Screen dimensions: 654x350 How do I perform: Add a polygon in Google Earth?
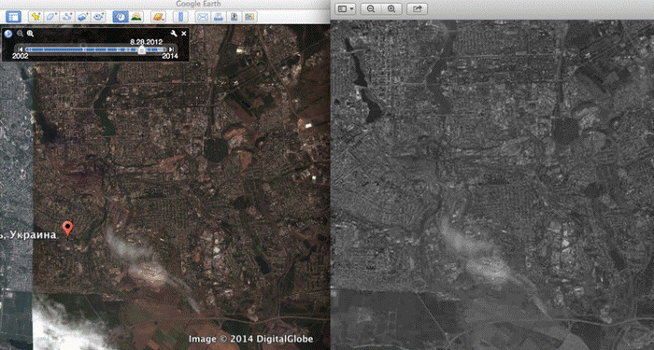tap(51, 17)
